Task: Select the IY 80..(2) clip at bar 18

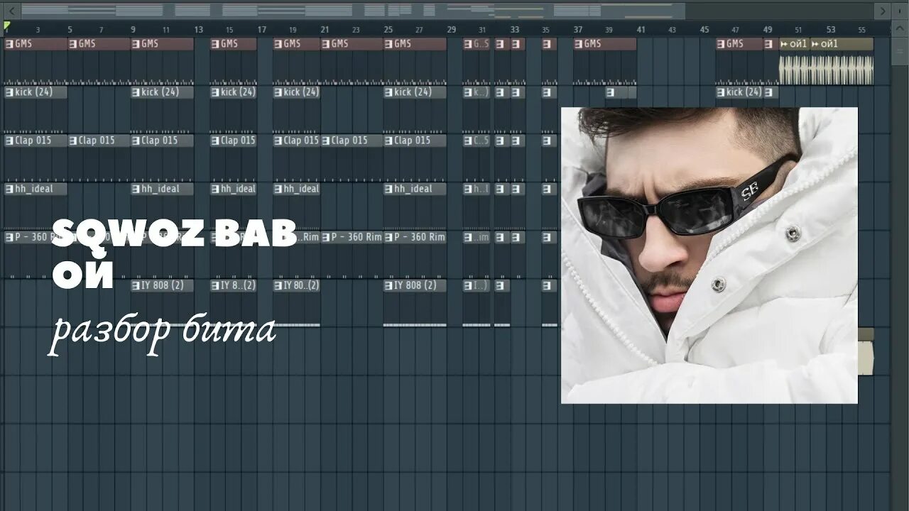Action: click(x=297, y=285)
